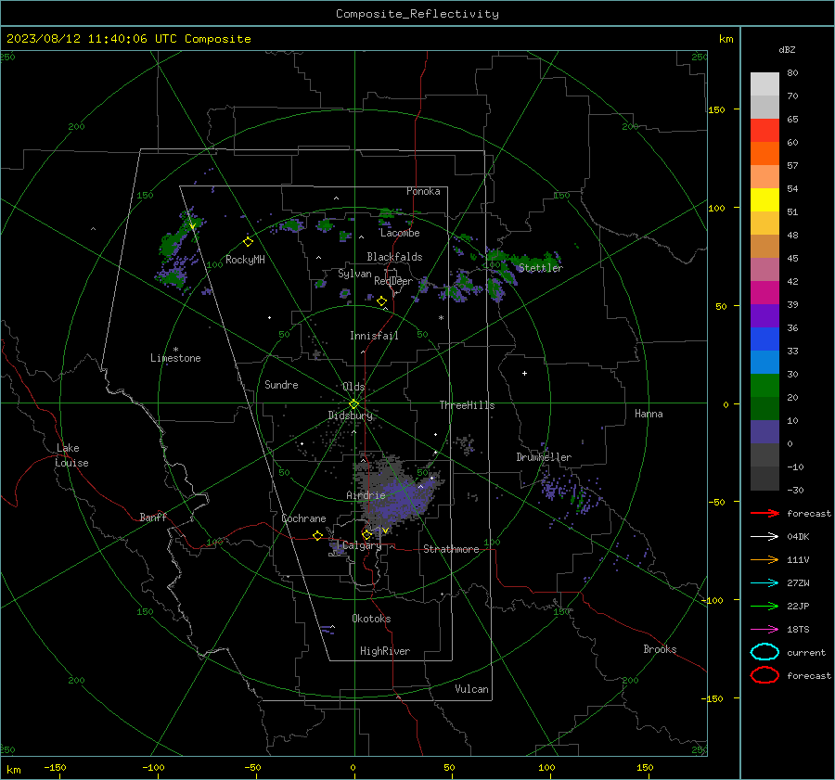The height and width of the screenshot is (780, 835).
Task: Click the Drumheller label
Action: [x=544, y=457]
